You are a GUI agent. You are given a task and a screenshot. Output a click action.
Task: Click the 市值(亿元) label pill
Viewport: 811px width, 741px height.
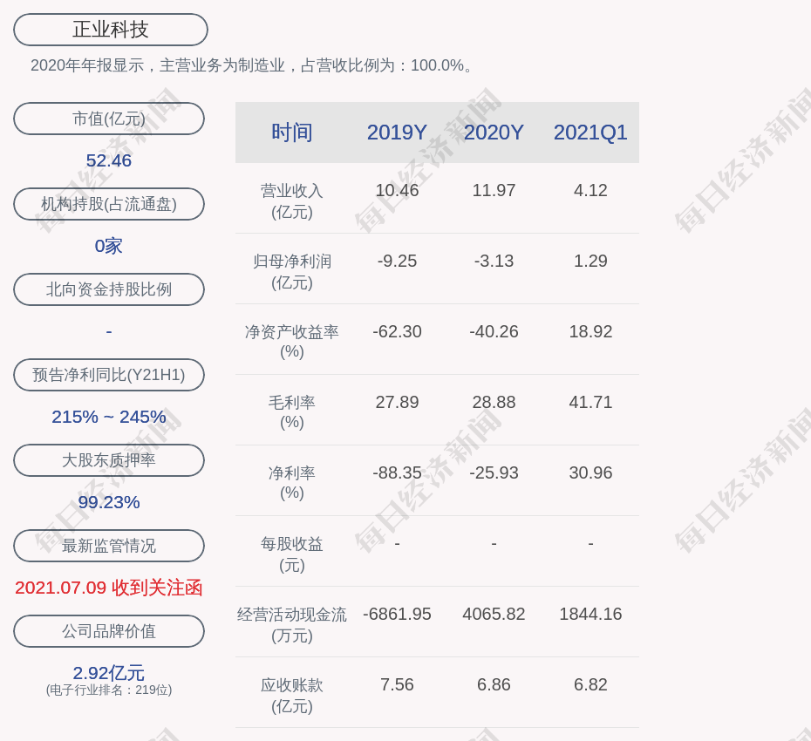tap(109, 119)
